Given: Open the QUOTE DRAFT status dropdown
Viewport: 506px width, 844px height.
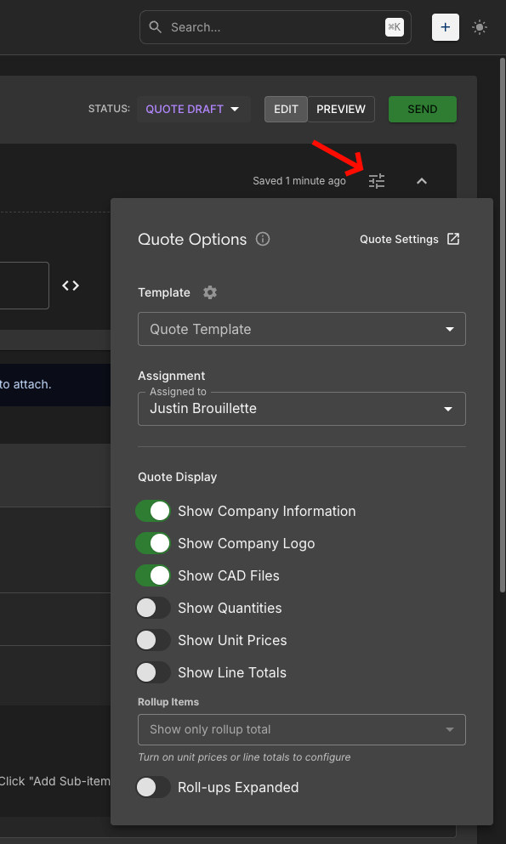Looking at the screenshot, I should click(193, 109).
